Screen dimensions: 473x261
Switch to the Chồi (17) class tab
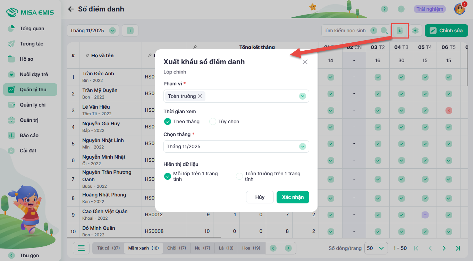(177, 248)
